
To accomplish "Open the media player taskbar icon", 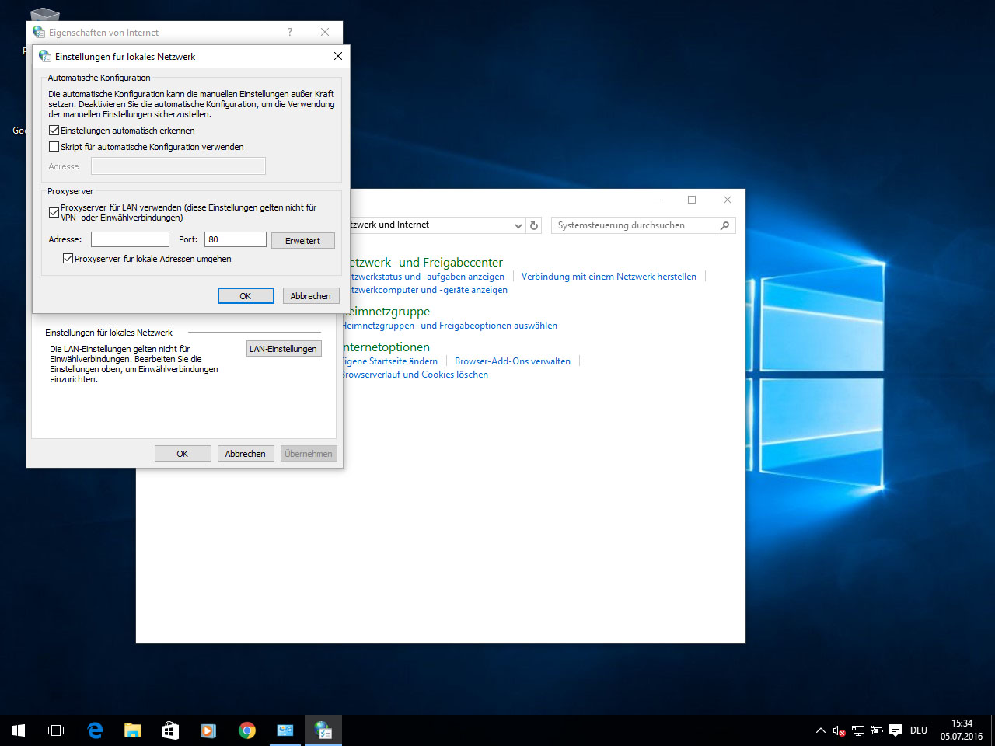I will click(208, 730).
